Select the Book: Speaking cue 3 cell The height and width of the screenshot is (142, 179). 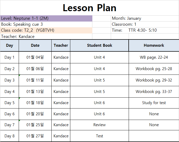click(x=46, y=24)
